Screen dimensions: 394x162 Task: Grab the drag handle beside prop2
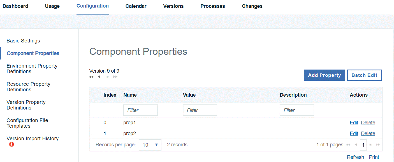coord(92,134)
